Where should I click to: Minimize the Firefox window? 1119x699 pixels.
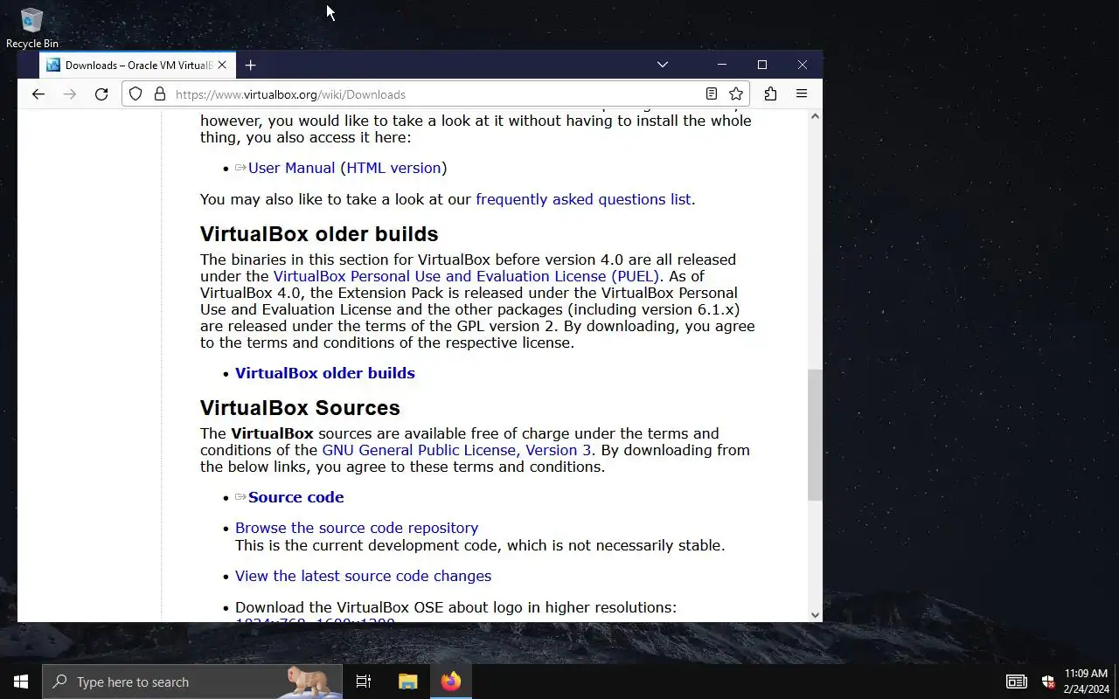tap(722, 65)
